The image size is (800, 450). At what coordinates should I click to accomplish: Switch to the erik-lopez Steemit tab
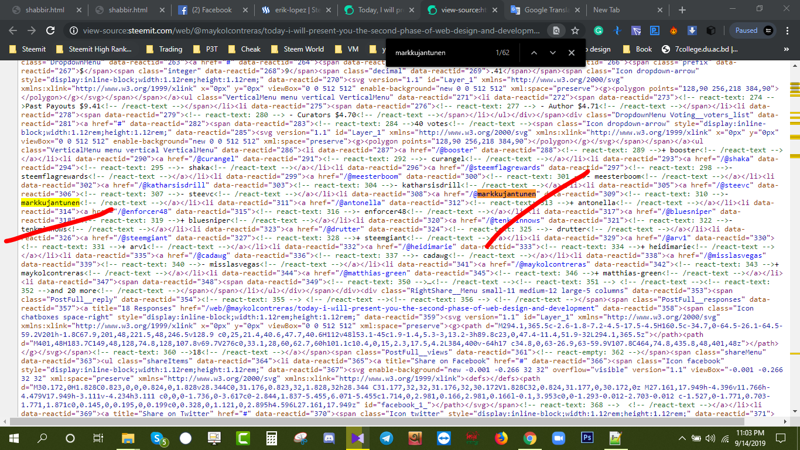(x=295, y=10)
